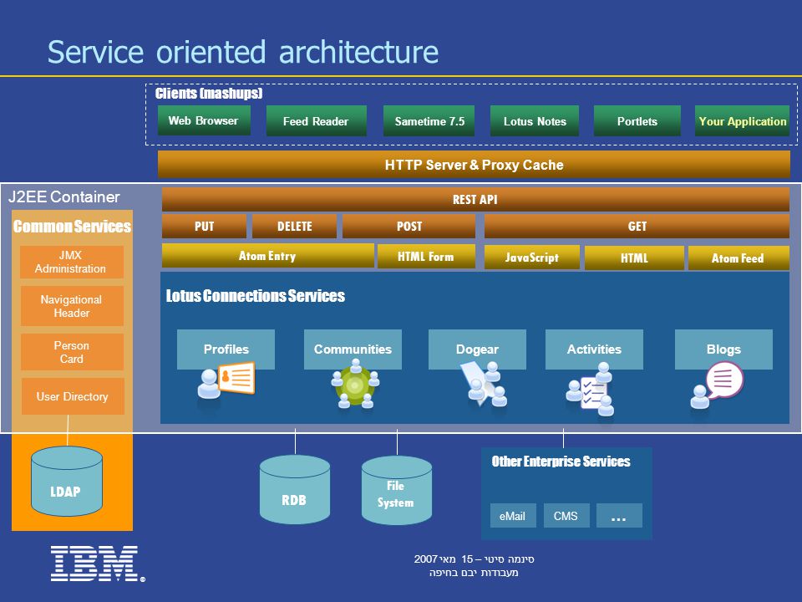Click the Dogear bookmark people icon

pyautogui.click(x=484, y=384)
